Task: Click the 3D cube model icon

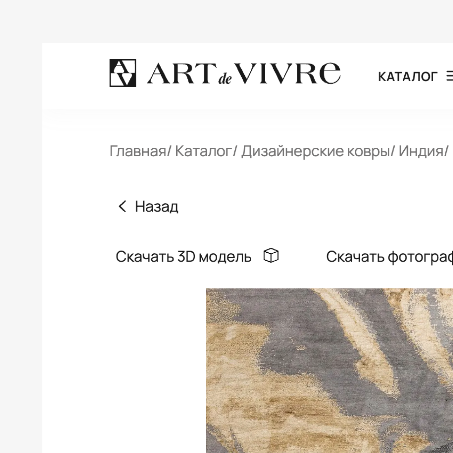Action: pos(271,256)
